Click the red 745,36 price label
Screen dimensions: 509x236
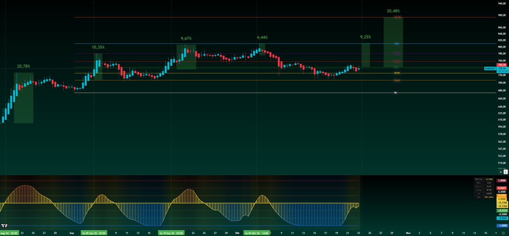[502, 65]
